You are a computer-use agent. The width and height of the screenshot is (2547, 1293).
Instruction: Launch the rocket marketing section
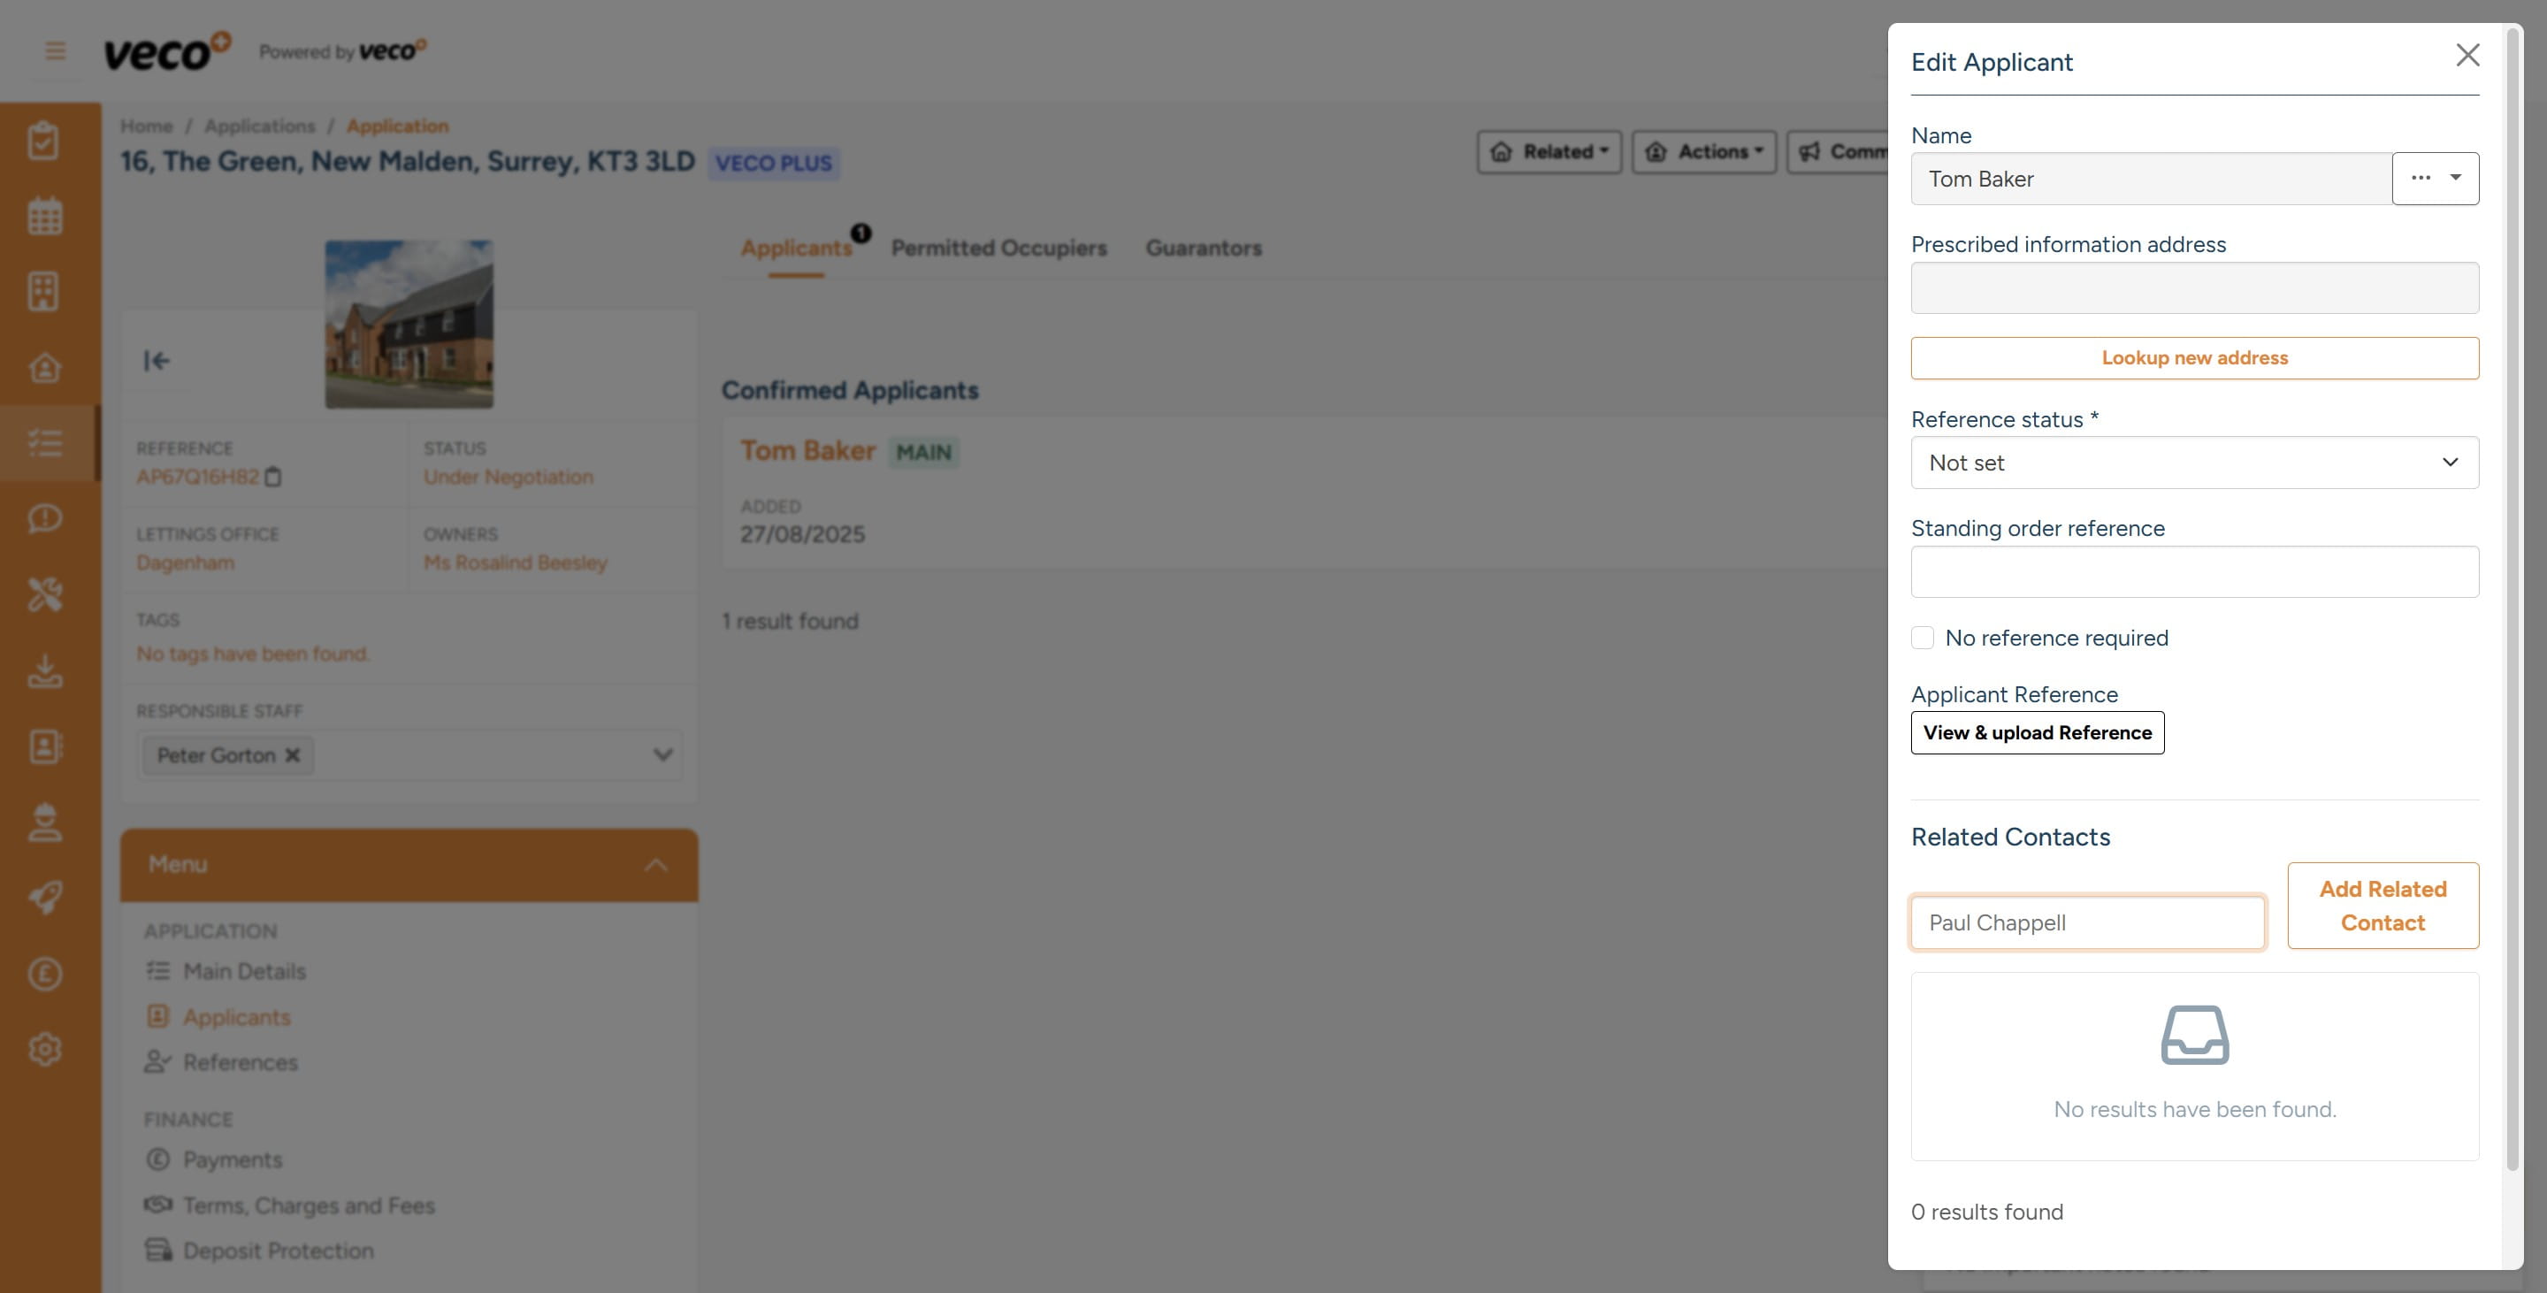click(45, 898)
